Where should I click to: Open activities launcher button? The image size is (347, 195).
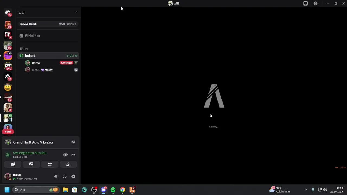point(50,164)
